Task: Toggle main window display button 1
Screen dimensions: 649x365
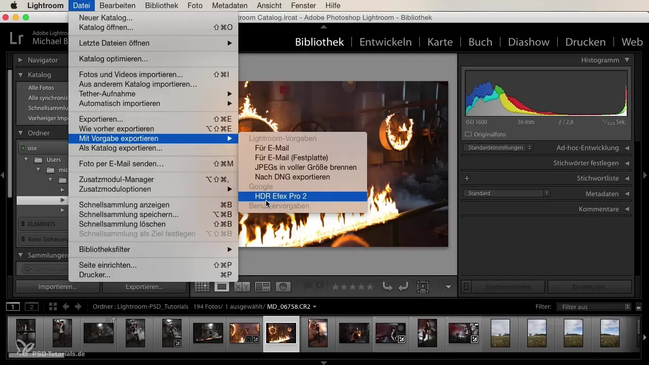Action: pyautogui.click(x=13, y=307)
